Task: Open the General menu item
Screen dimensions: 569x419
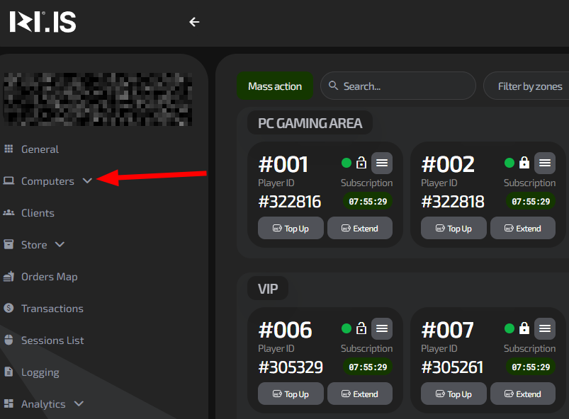Action: [40, 149]
